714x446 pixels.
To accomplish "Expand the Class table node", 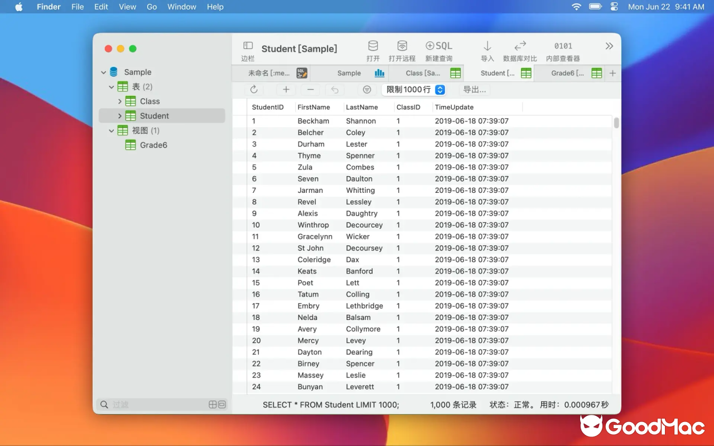I will [x=119, y=101].
